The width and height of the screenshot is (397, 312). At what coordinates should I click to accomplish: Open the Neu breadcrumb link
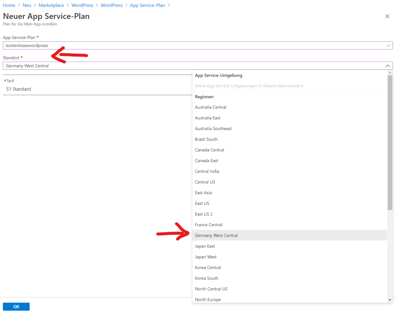point(27,5)
